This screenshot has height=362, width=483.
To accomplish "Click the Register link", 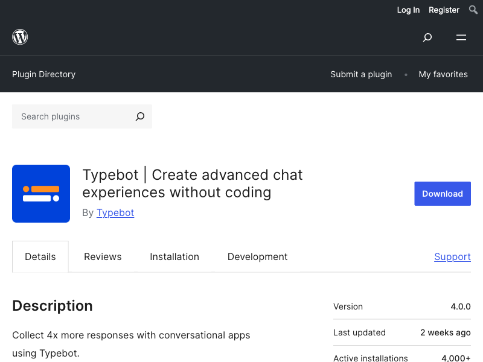I will (444, 10).
